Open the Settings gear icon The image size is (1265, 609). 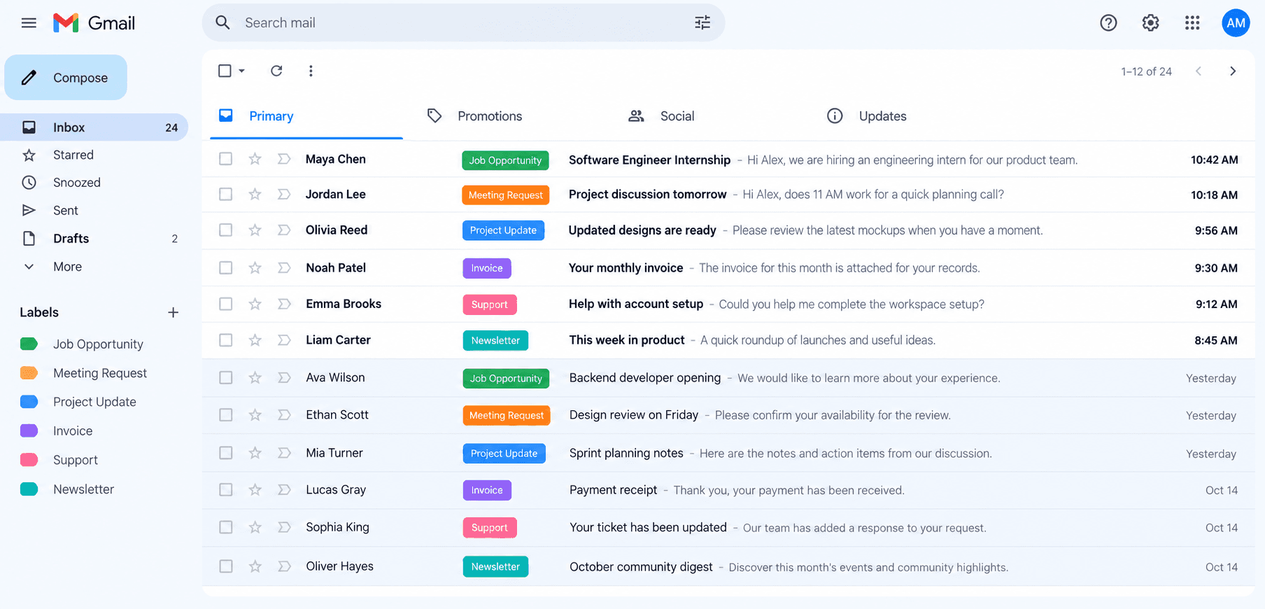(1150, 23)
